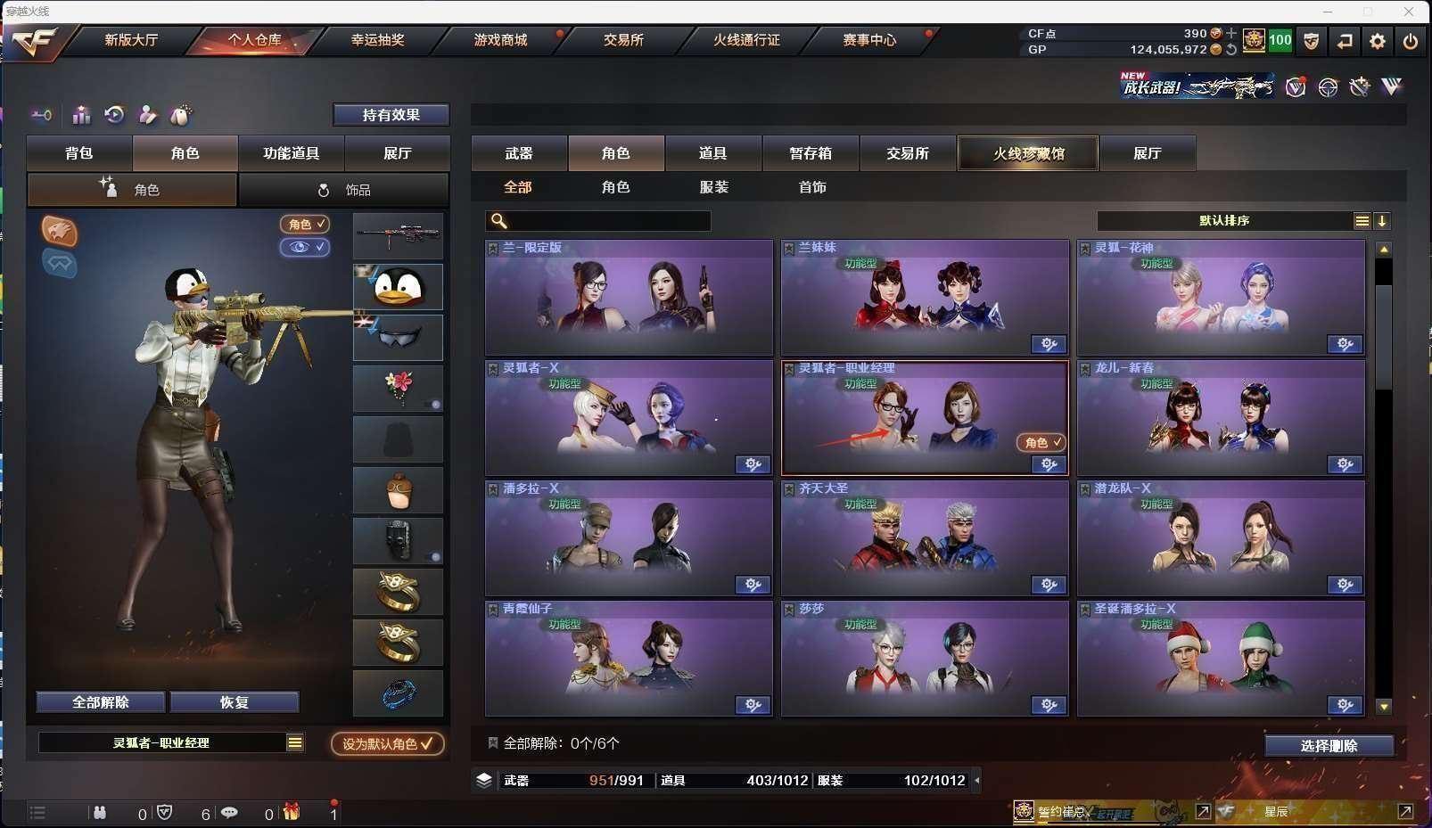This screenshot has width=1432, height=828.
Task: Toggle the eye visibility checkbox
Action: (x=305, y=247)
